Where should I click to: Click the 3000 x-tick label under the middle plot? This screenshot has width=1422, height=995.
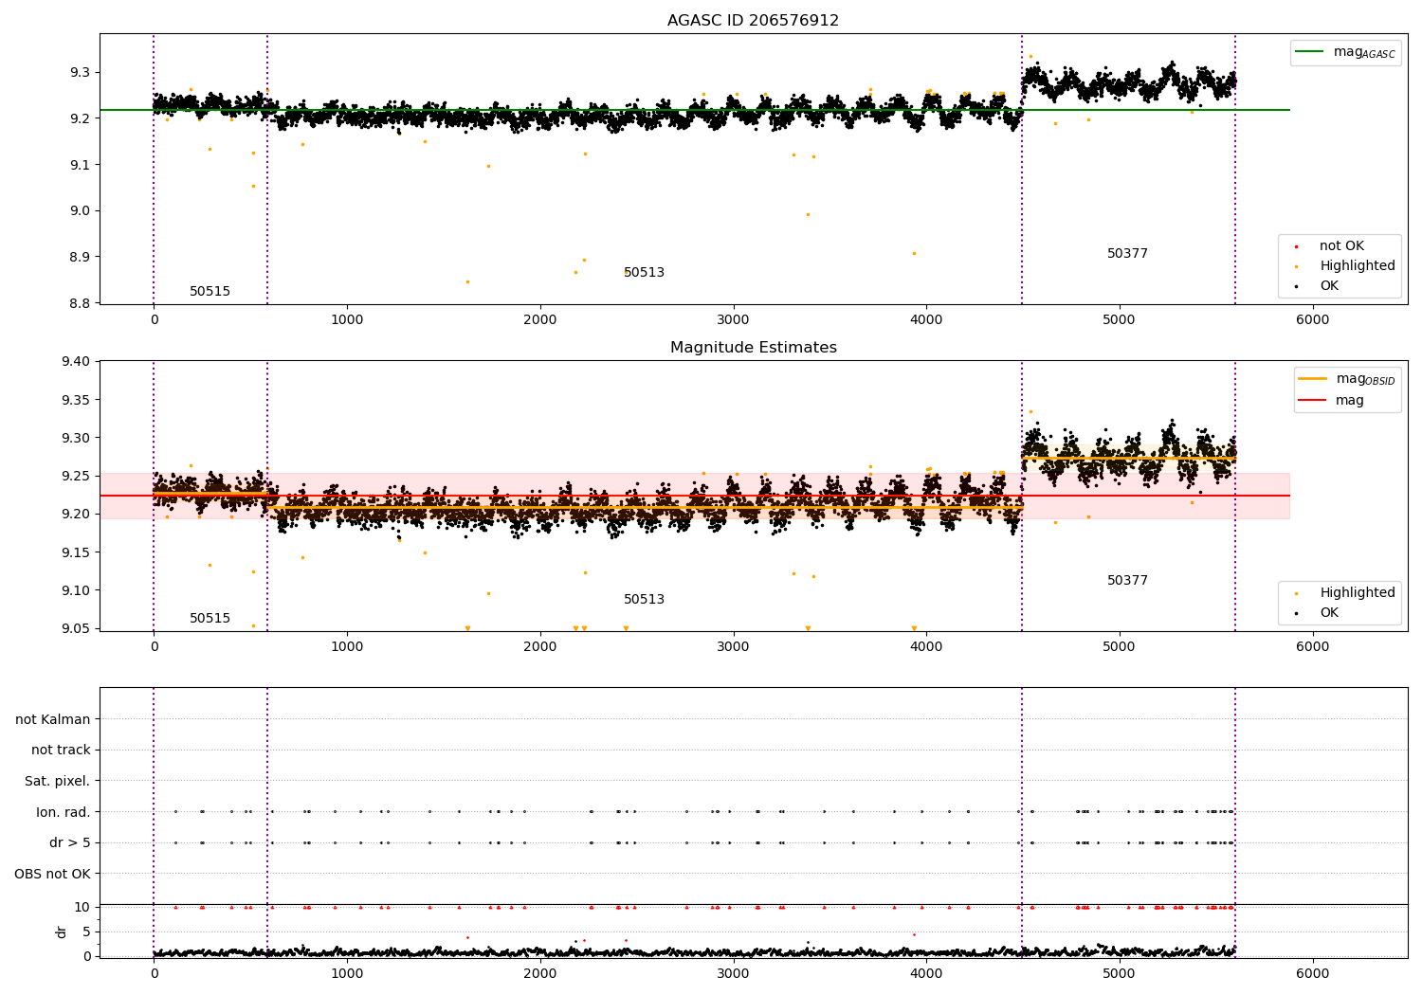tap(734, 647)
